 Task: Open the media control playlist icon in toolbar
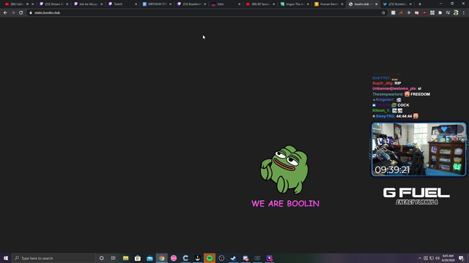[x=448, y=13]
